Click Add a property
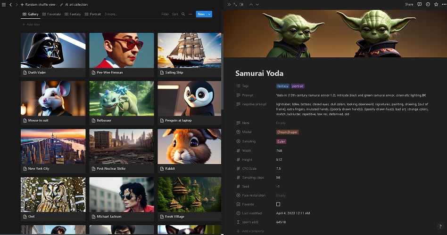Screen dimensions: 447x235 click(250, 231)
